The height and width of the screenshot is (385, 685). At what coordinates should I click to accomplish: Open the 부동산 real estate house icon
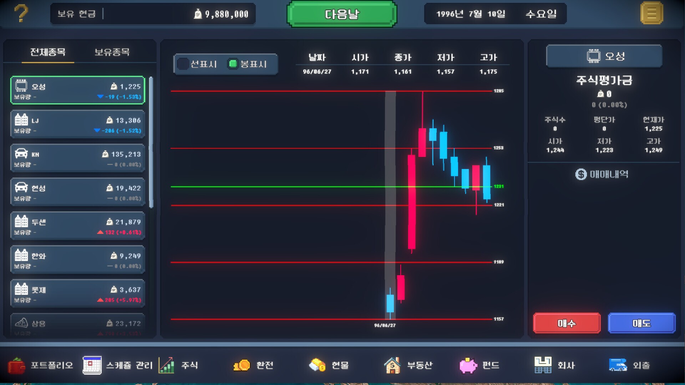click(392, 365)
